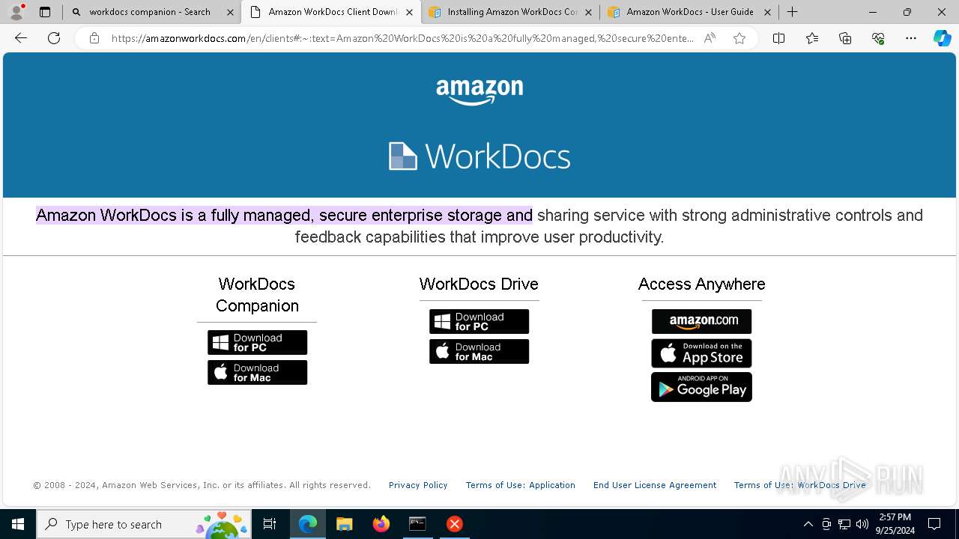This screenshot has width=959, height=539.
Task: Click the address bar URL
Action: [x=402, y=38]
